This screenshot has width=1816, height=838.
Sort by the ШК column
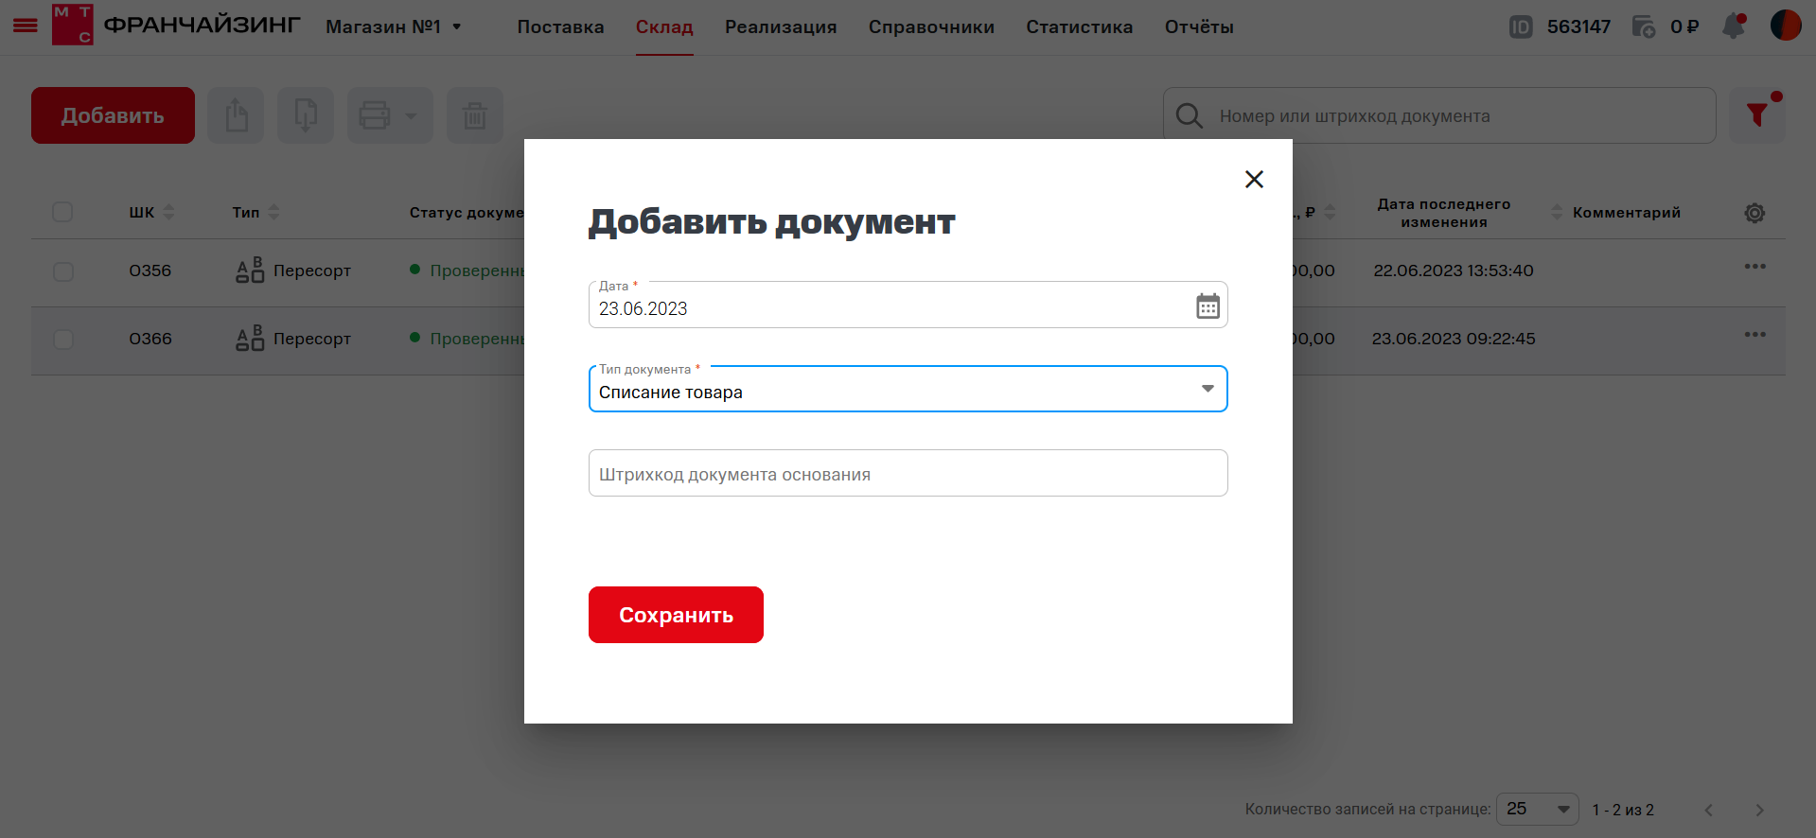168,212
